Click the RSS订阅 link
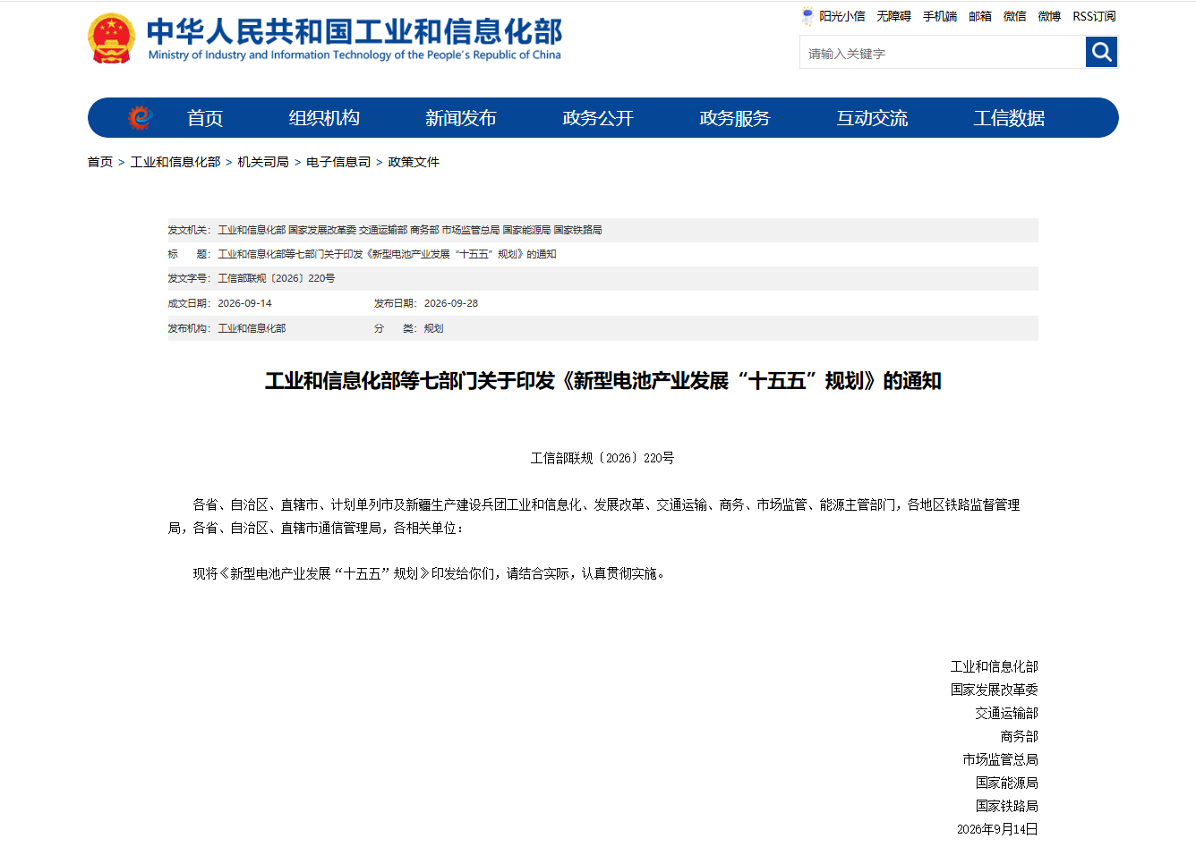 tap(1094, 16)
